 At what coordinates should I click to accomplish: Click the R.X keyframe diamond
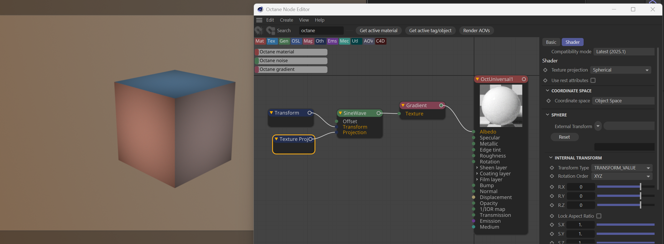click(x=552, y=187)
